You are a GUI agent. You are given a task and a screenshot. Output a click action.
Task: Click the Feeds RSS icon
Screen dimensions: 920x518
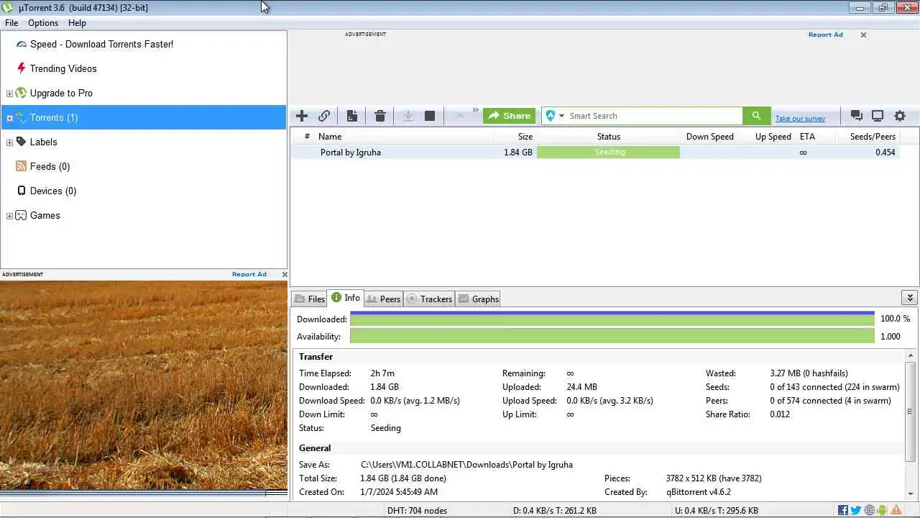(x=22, y=166)
